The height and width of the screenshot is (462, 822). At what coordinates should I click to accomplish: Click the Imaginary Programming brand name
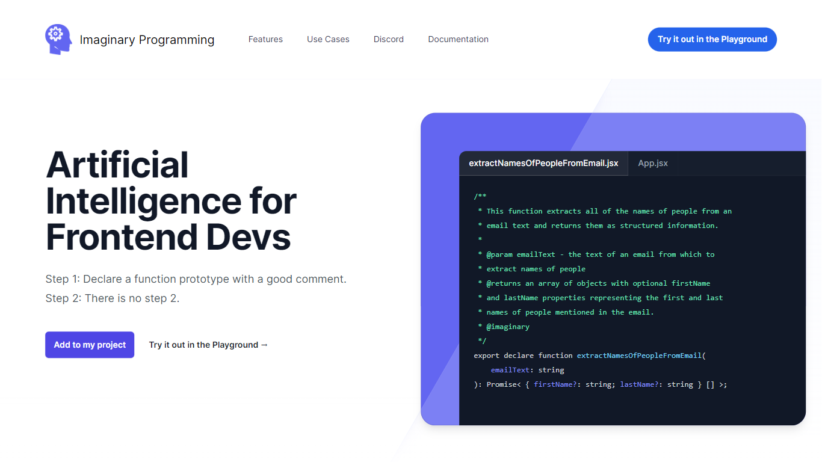(147, 40)
